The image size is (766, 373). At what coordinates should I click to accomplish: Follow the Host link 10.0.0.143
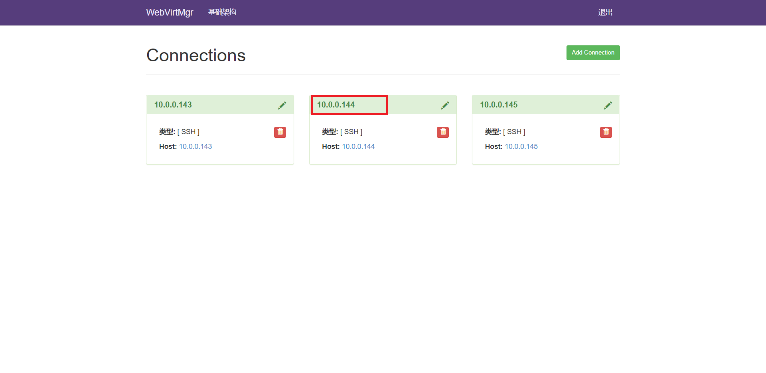click(x=195, y=146)
